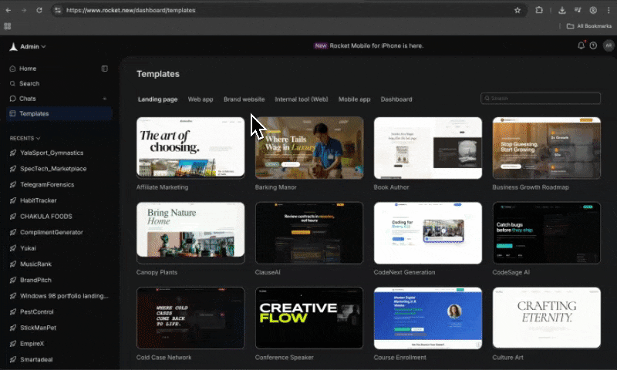Open the notifications bell icon

581,46
